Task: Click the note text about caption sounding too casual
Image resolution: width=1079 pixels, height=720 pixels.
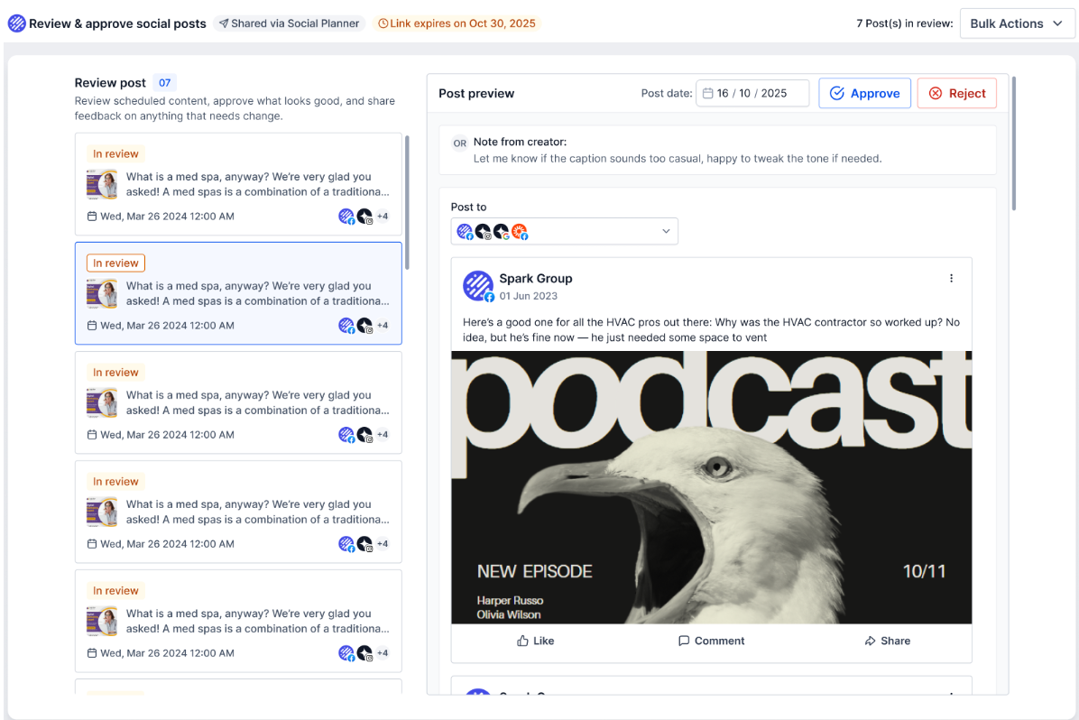Action: [x=678, y=158]
